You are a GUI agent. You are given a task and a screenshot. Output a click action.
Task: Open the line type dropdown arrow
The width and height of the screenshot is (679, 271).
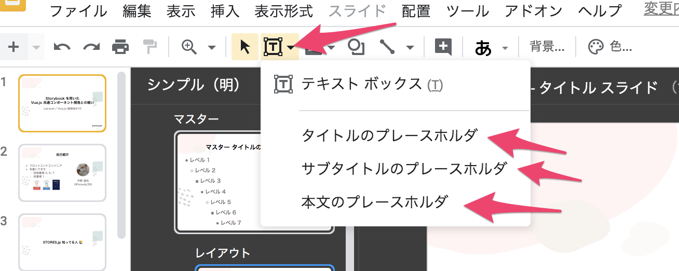pos(410,48)
